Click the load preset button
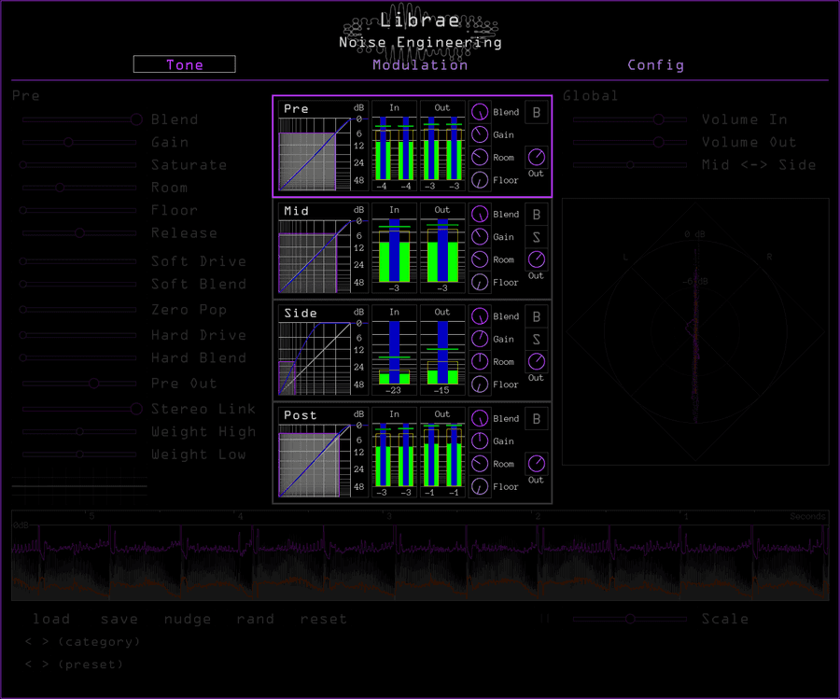Image resolution: width=840 pixels, height=699 pixels. click(51, 619)
